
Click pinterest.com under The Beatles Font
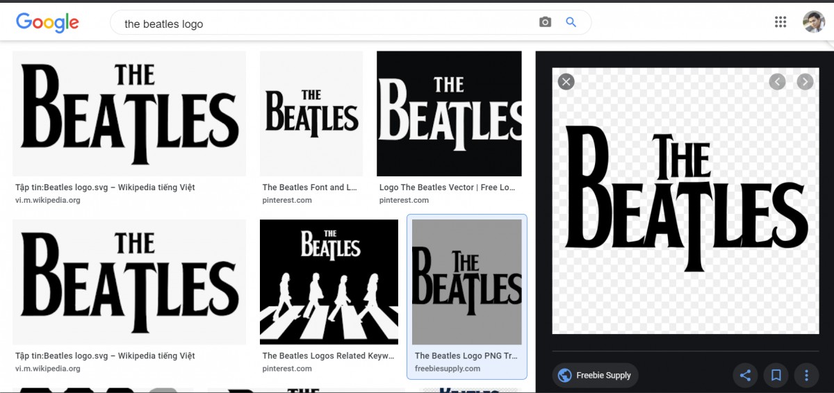click(x=287, y=200)
